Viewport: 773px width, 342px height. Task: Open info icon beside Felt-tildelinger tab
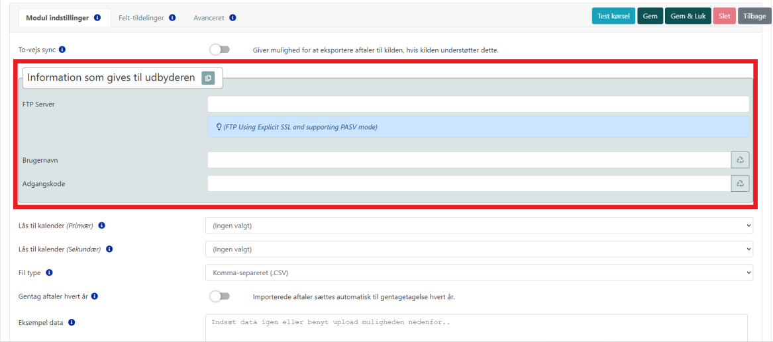coord(172,18)
